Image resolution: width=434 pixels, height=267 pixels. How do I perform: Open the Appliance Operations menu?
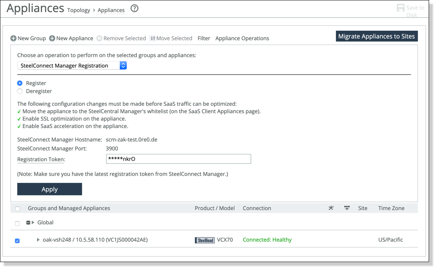pyautogui.click(x=242, y=38)
